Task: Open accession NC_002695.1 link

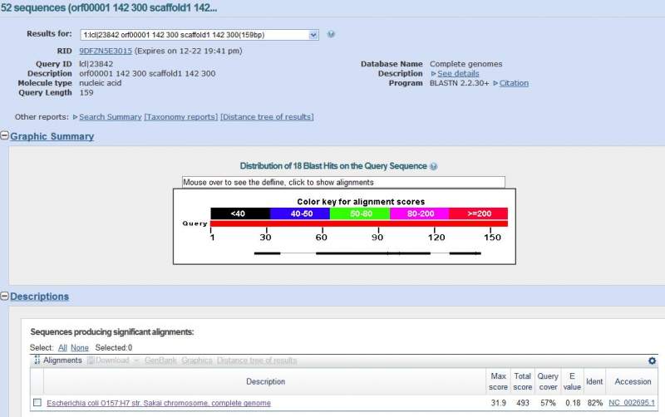Action: coord(632,403)
